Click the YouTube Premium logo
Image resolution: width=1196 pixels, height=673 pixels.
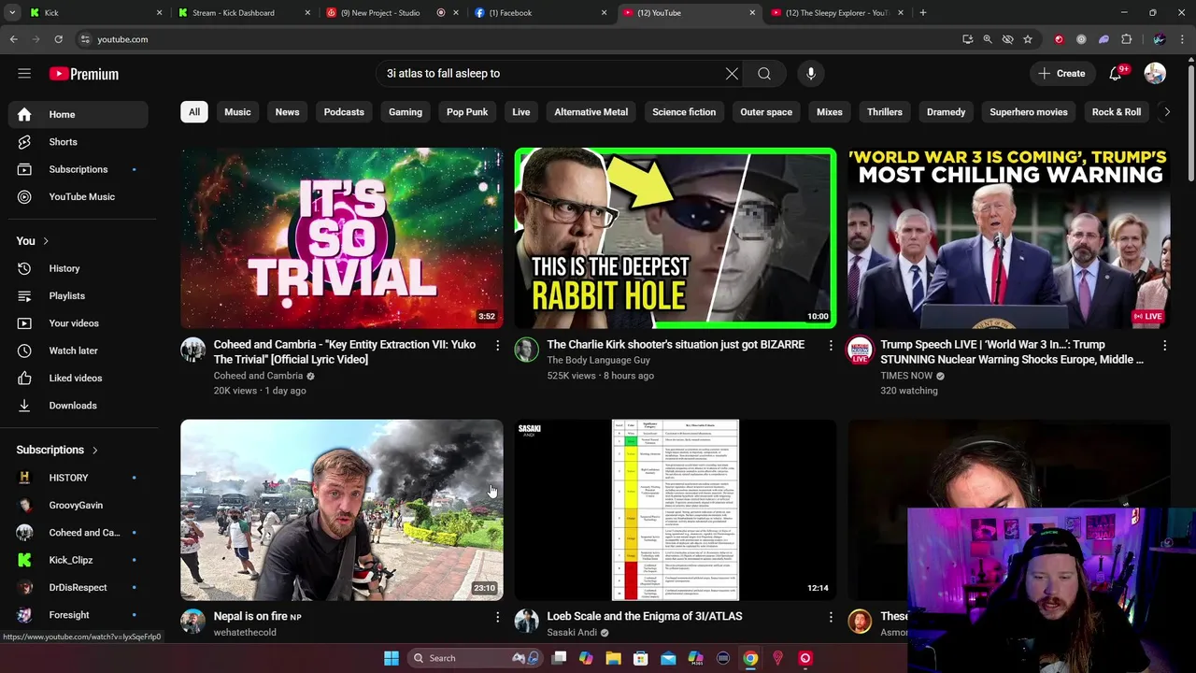84,74
